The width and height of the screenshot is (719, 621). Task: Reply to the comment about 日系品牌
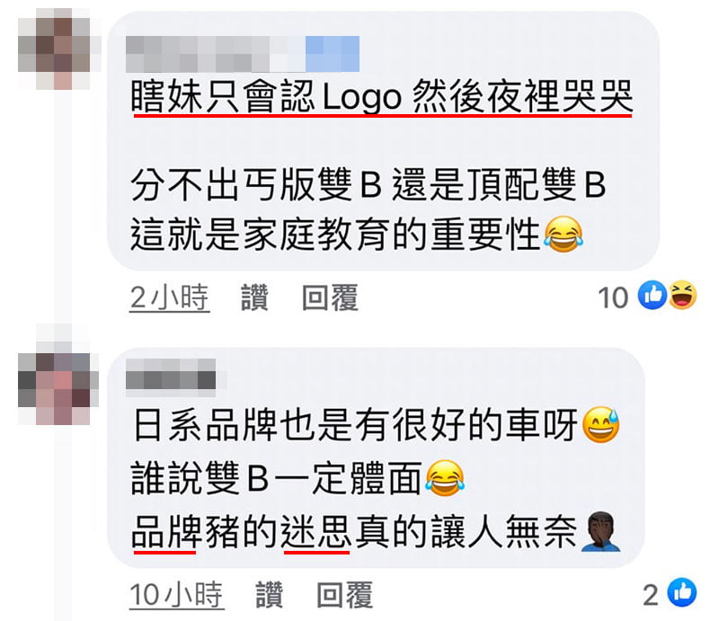[344, 594]
